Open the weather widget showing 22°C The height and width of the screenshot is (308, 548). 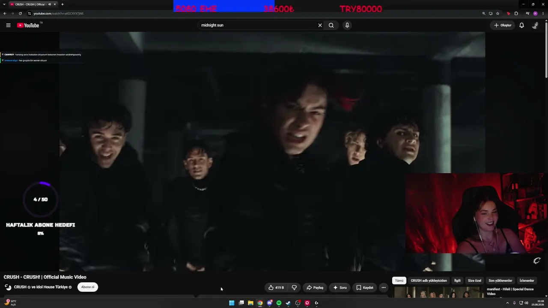[x=10, y=303]
